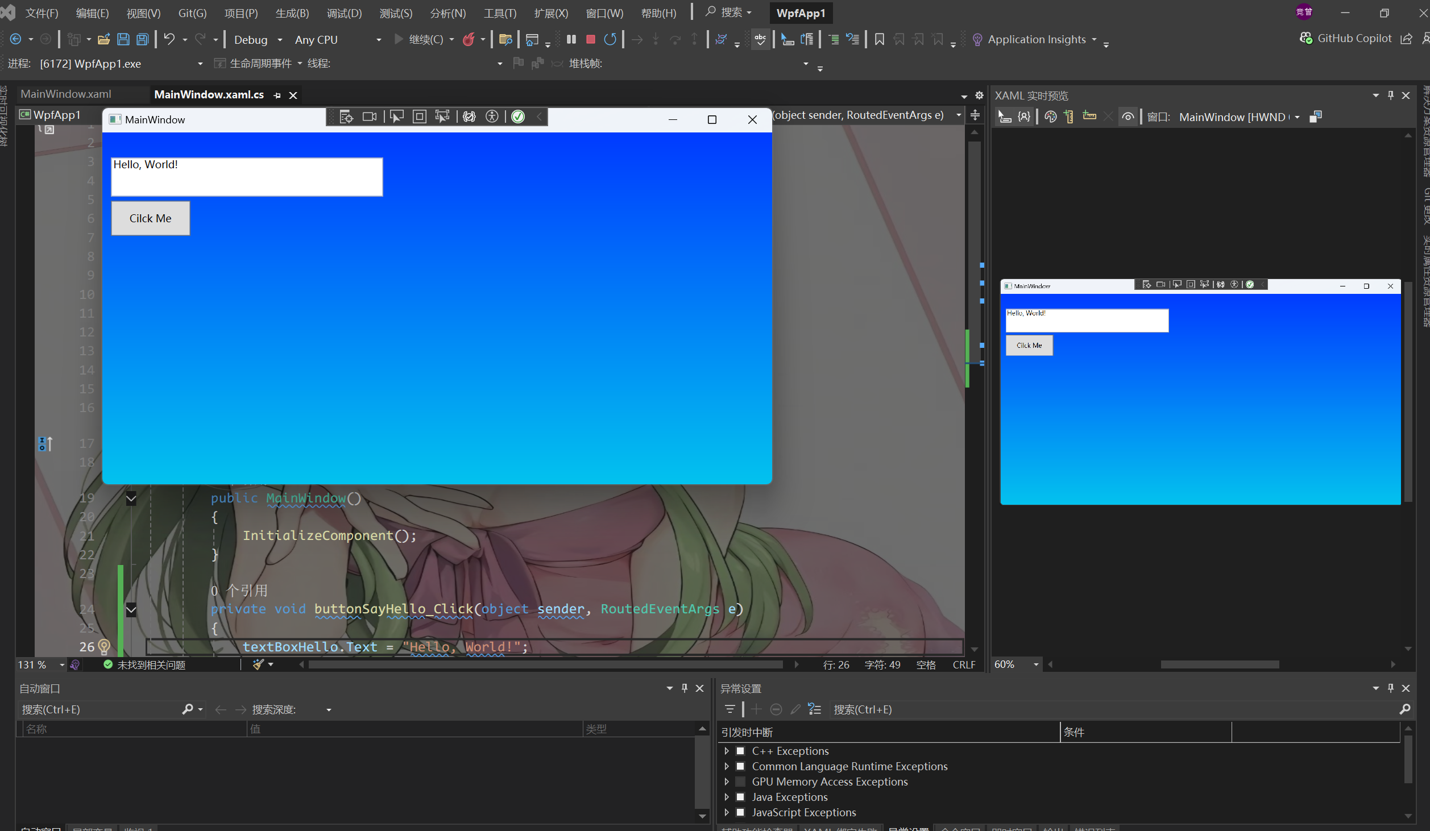
Task: Click the Hello, World! text box
Action: (247, 177)
